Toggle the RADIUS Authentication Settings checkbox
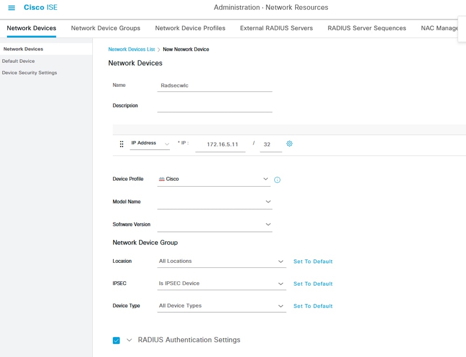The height and width of the screenshot is (357, 466). click(x=116, y=340)
